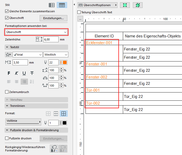Screen dimensions: 182x155
Task: Select the no-lines separator format icon
Action: (48, 113)
